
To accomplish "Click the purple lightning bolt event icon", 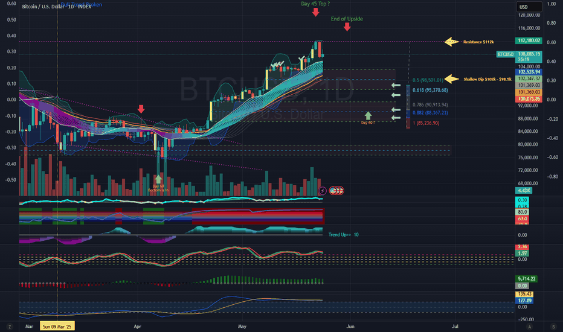I will (323, 191).
